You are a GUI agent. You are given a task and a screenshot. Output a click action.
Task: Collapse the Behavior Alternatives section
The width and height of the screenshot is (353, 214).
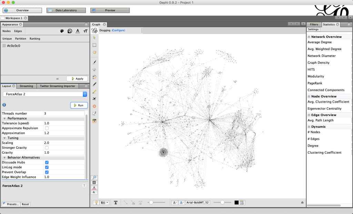[x=4, y=157]
